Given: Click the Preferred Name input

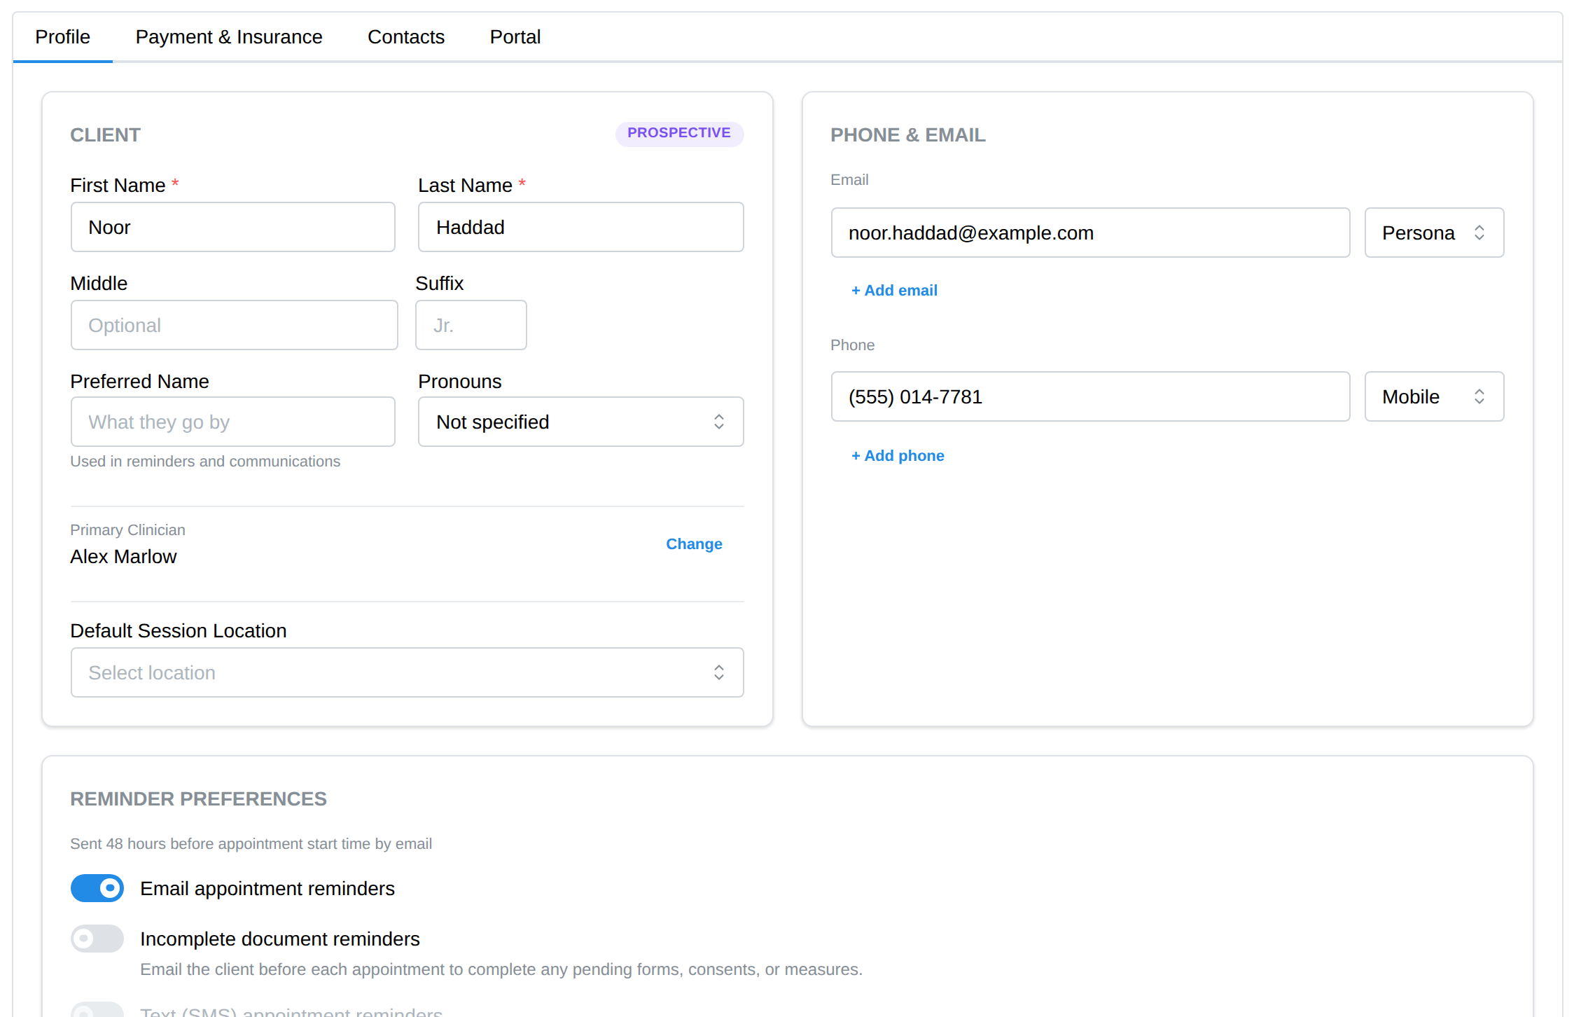Looking at the screenshot, I should pos(233,422).
